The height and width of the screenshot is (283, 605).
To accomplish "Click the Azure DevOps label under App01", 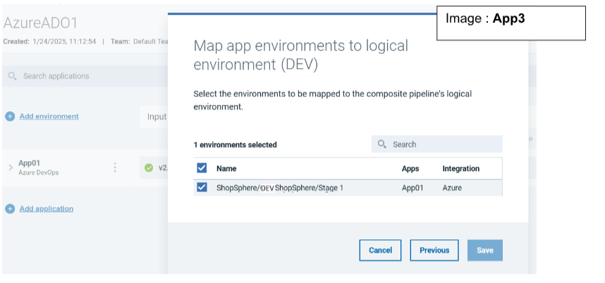I will coord(39,172).
